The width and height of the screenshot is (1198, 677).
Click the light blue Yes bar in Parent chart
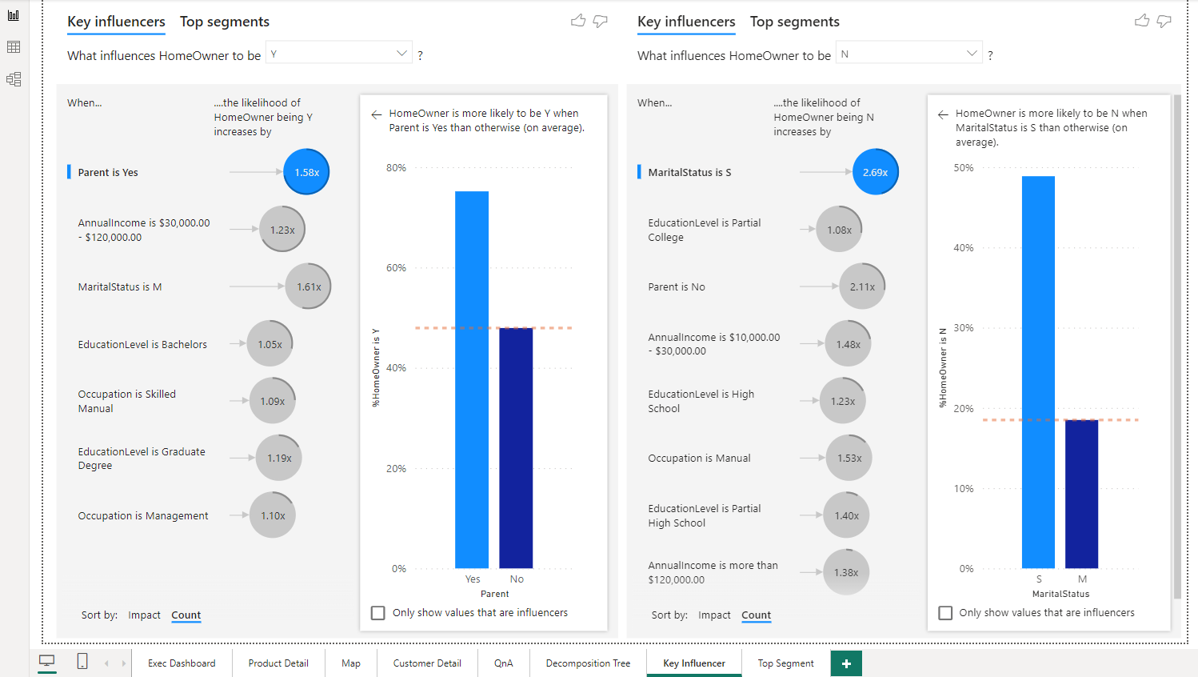tap(472, 379)
